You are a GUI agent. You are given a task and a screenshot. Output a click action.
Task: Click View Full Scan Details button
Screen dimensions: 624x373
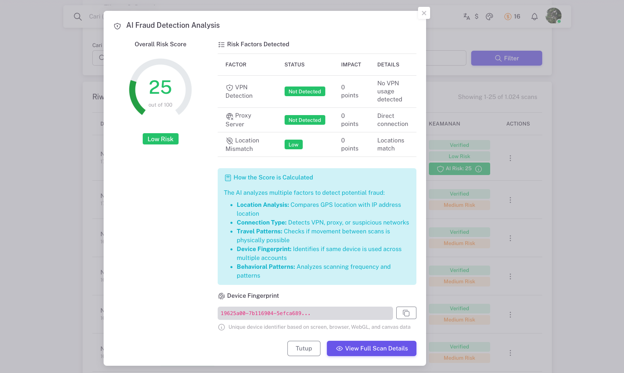[x=371, y=348]
